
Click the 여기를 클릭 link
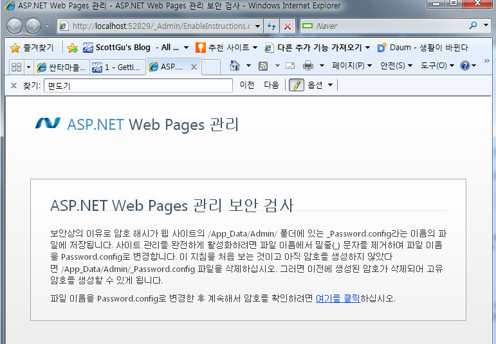tap(338, 298)
